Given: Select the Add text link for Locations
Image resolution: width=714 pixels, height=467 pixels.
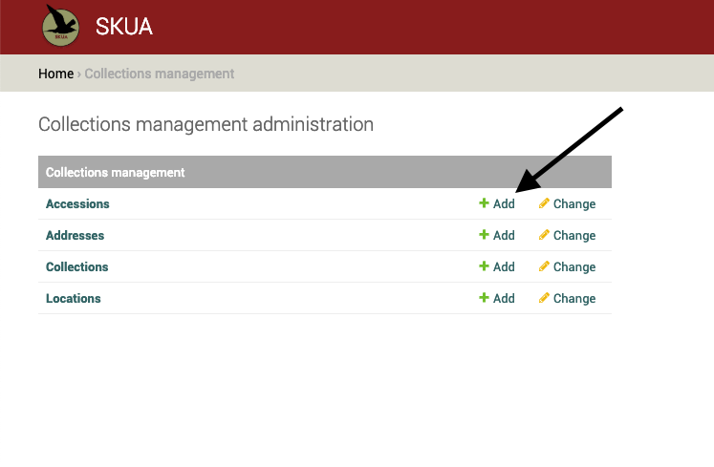Looking at the screenshot, I should click(504, 299).
